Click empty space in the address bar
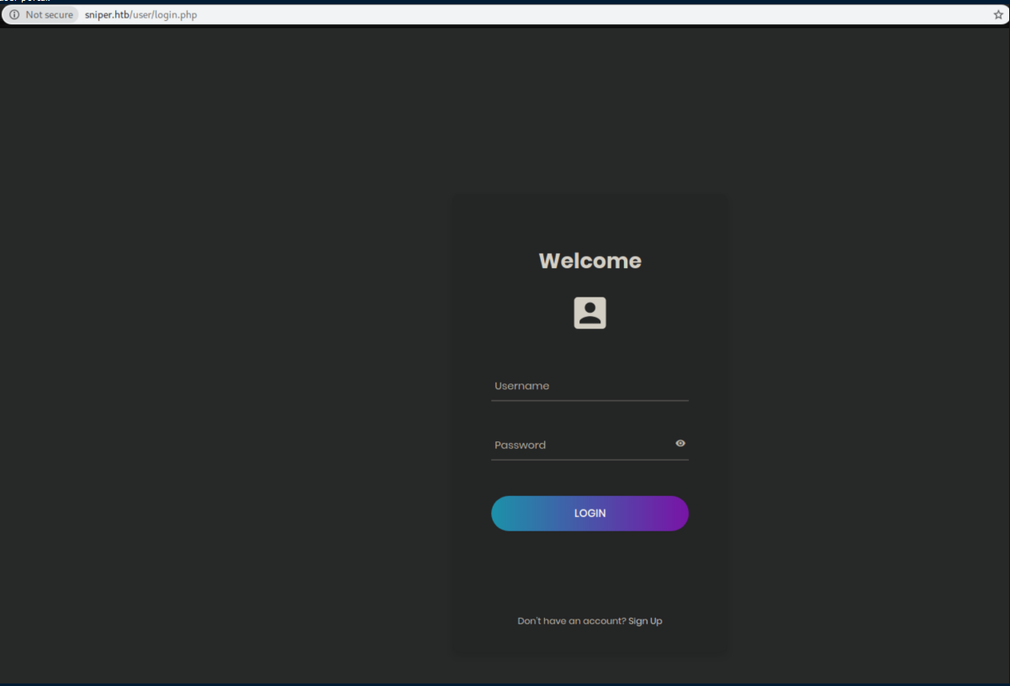The height and width of the screenshot is (686, 1010). tap(589, 15)
